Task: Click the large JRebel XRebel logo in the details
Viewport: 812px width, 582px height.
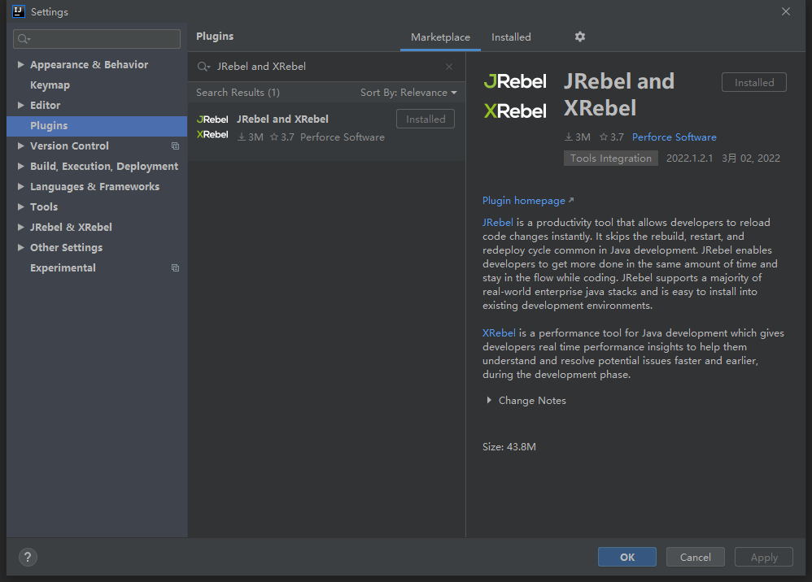Action: [x=515, y=96]
